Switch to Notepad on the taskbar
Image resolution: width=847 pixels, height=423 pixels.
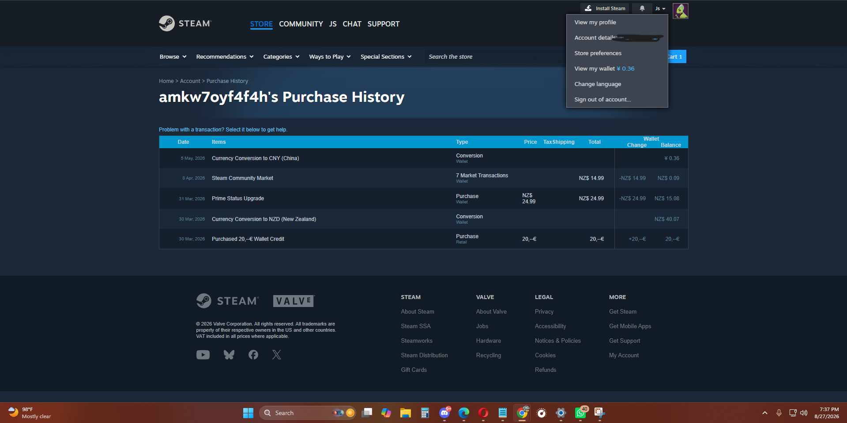[x=503, y=413]
